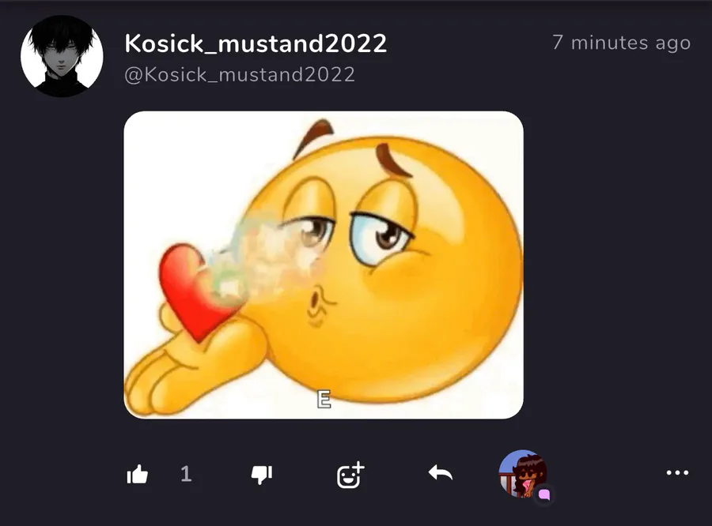Click the "7 minutes ago" timestamp
The width and height of the screenshot is (712, 526).
[622, 43]
